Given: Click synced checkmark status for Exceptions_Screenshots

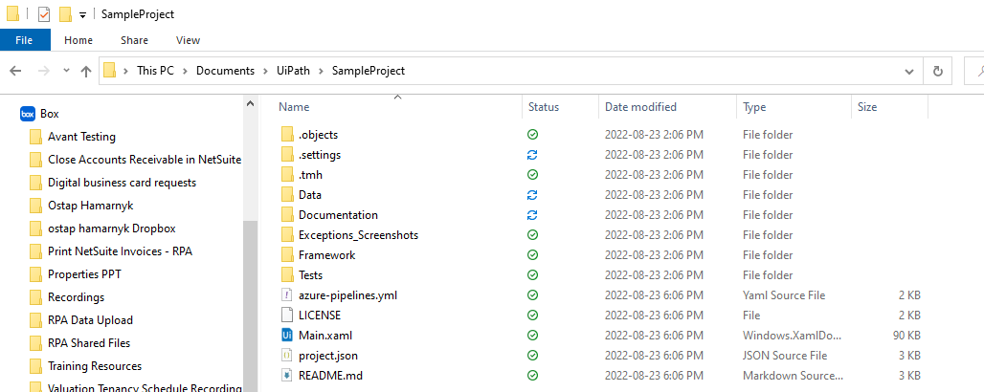Looking at the screenshot, I should click(533, 234).
